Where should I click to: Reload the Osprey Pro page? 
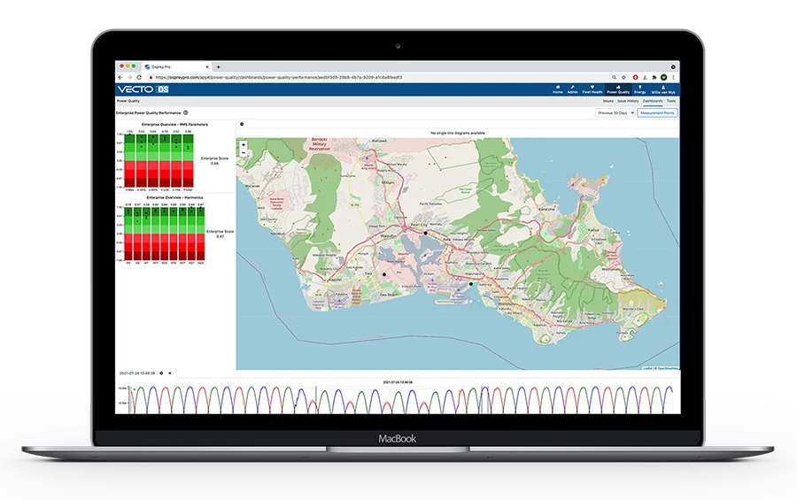point(139,77)
